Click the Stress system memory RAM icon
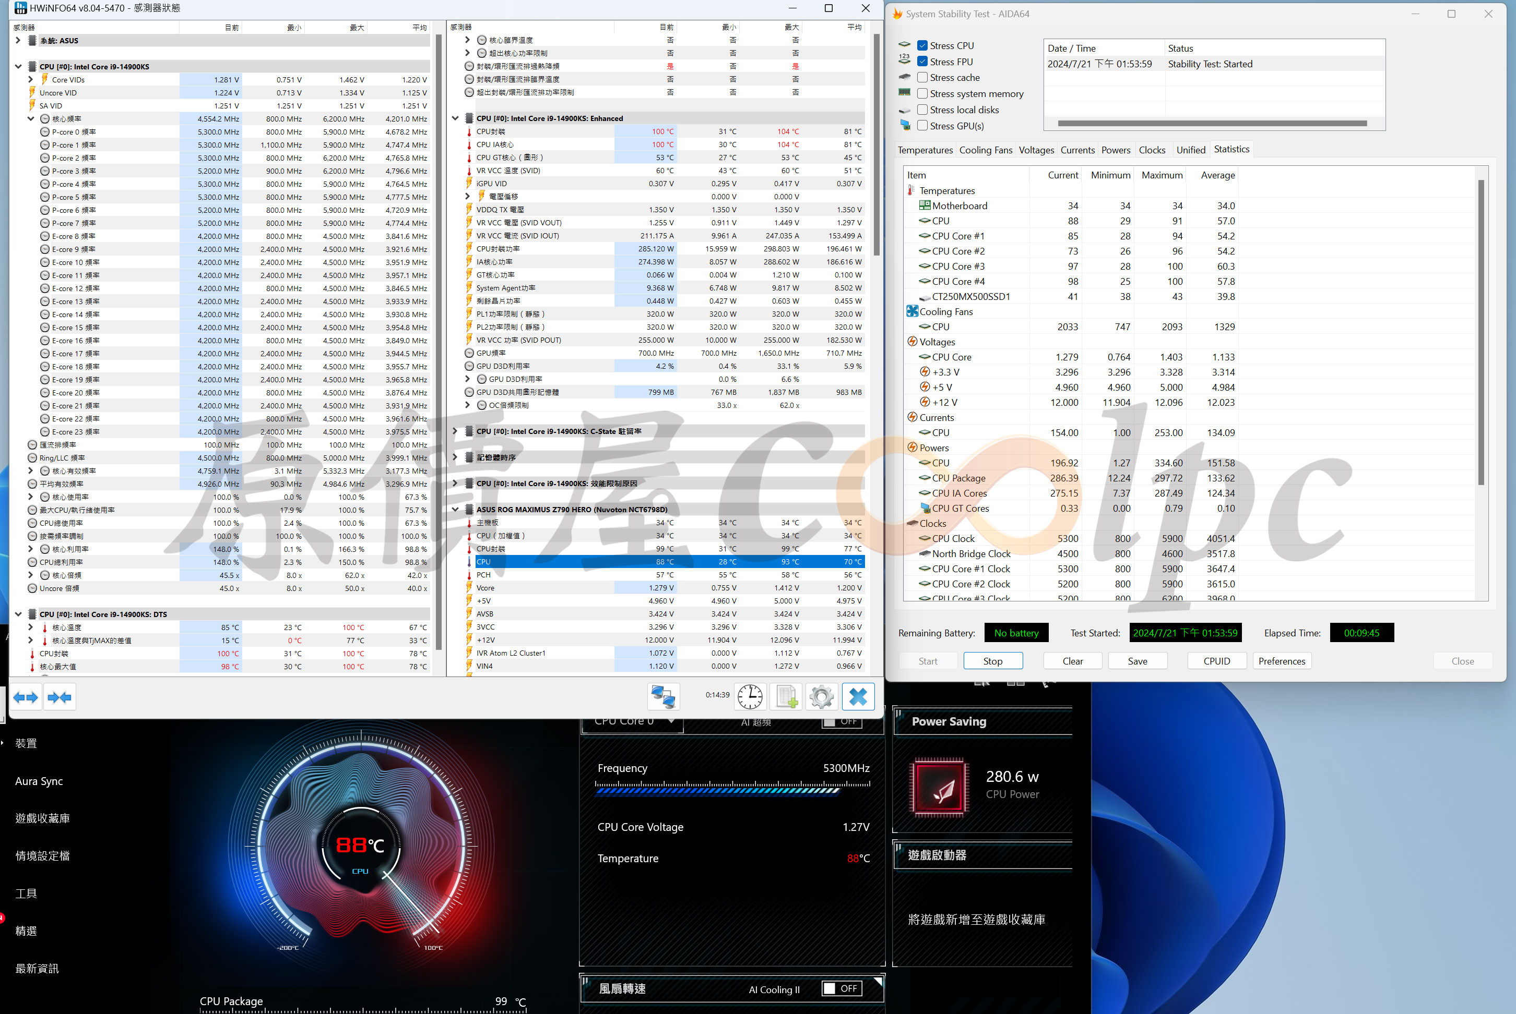The height and width of the screenshot is (1014, 1516). pyautogui.click(x=905, y=93)
